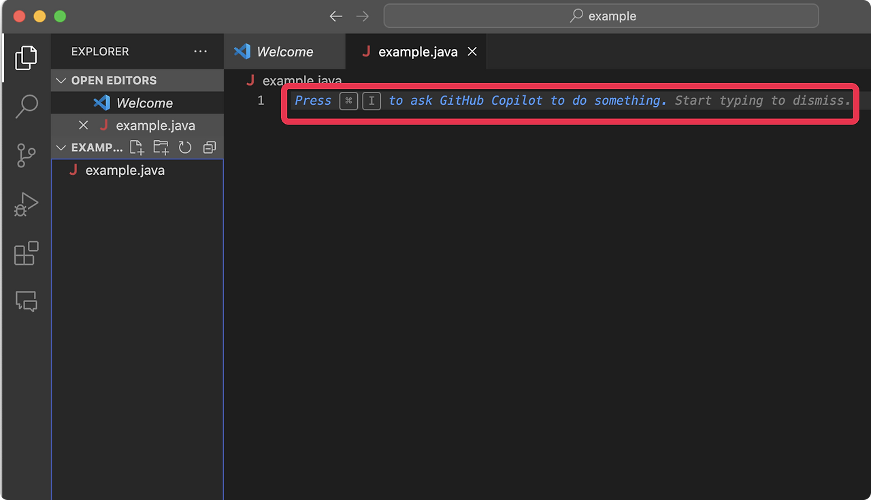The width and height of the screenshot is (871, 500).
Task: Collapse the EXAMP... folder section
Action: 61,147
